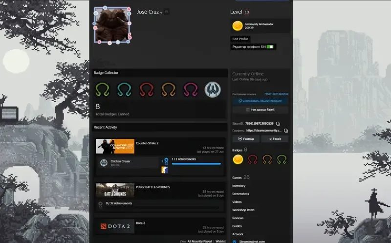Click the Counter-Strike 2 achievements progress bar
Image resolution: width=391 pixels, height=243 pixels.
click(x=196, y=164)
